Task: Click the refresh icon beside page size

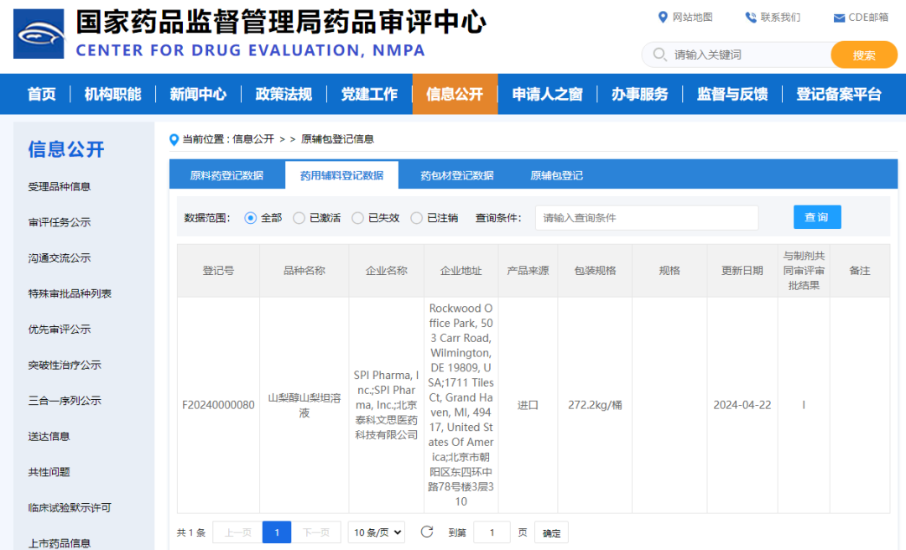Action: coord(426,532)
